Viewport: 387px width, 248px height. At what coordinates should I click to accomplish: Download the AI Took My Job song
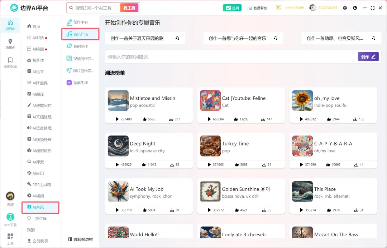click(172, 210)
